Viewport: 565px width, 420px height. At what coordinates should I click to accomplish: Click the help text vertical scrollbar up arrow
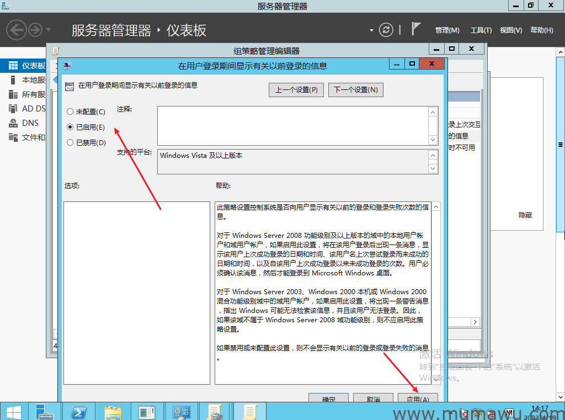436,207
